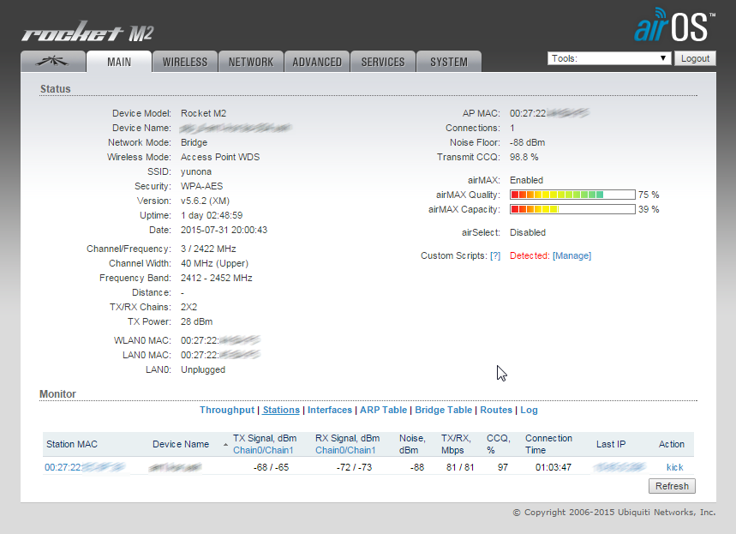Switch to the WIRELESS tab

[x=185, y=62]
